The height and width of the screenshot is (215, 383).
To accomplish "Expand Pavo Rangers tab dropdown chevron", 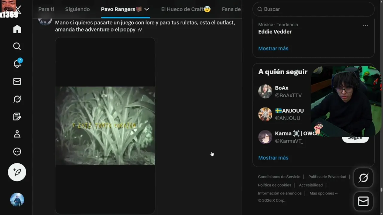I will (x=147, y=9).
